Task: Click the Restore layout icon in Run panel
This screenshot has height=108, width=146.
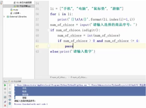Action: tap(5, 97)
